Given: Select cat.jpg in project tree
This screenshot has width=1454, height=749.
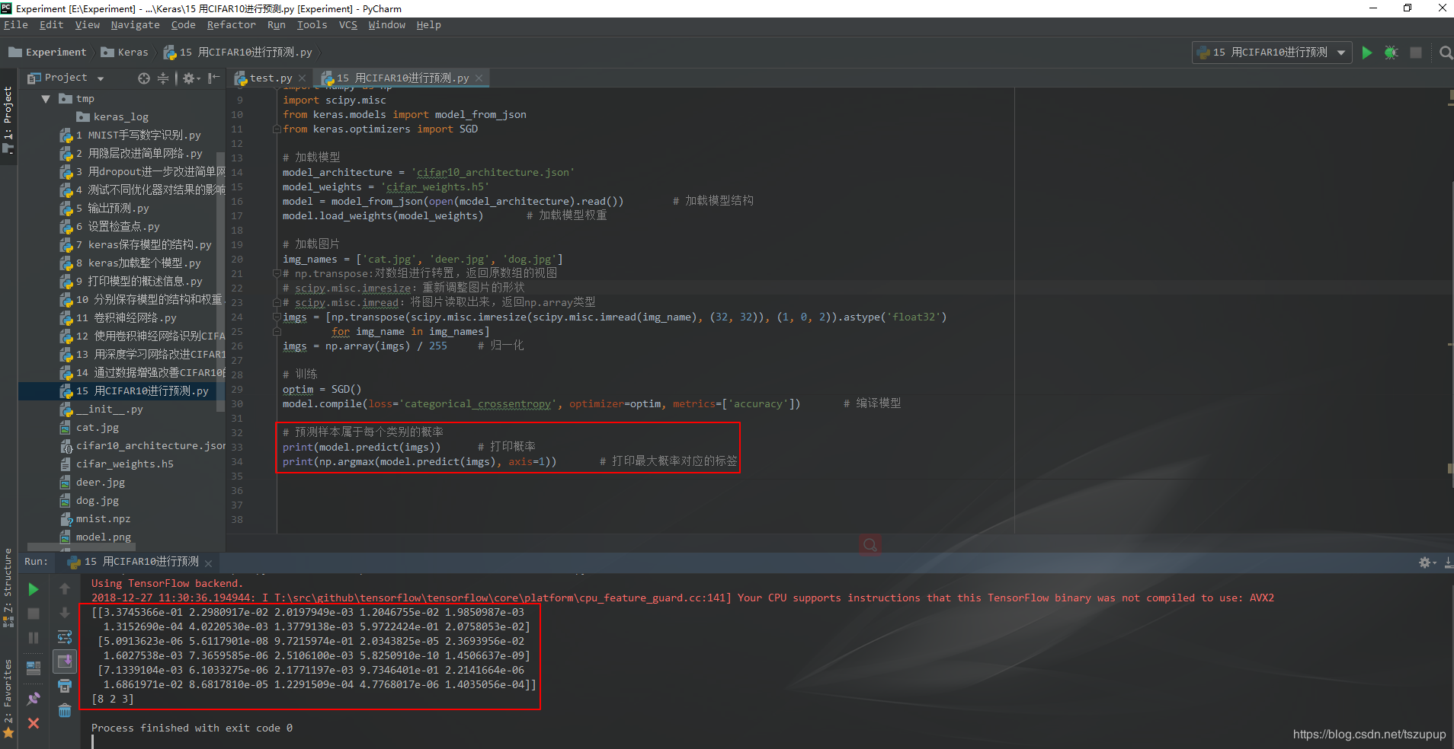Looking at the screenshot, I should [x=89, y=428].
